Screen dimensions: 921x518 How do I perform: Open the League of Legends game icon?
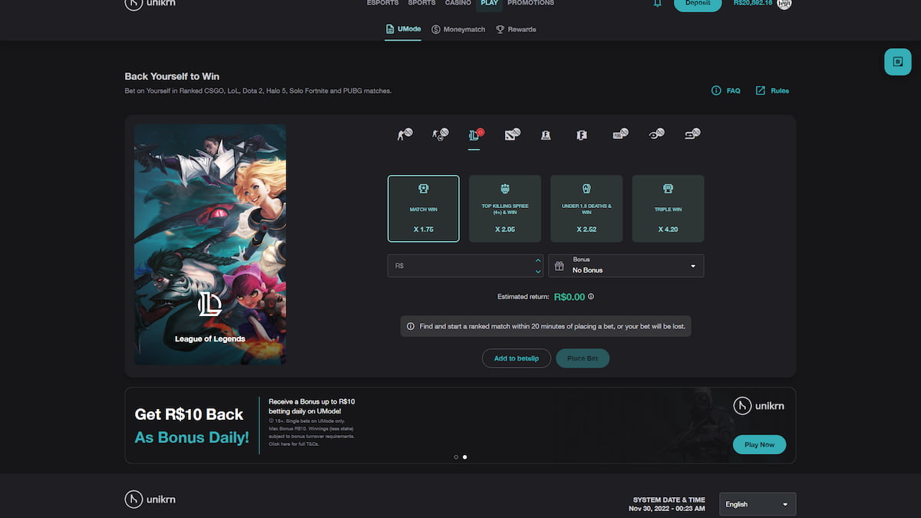[x=474, y=134]
